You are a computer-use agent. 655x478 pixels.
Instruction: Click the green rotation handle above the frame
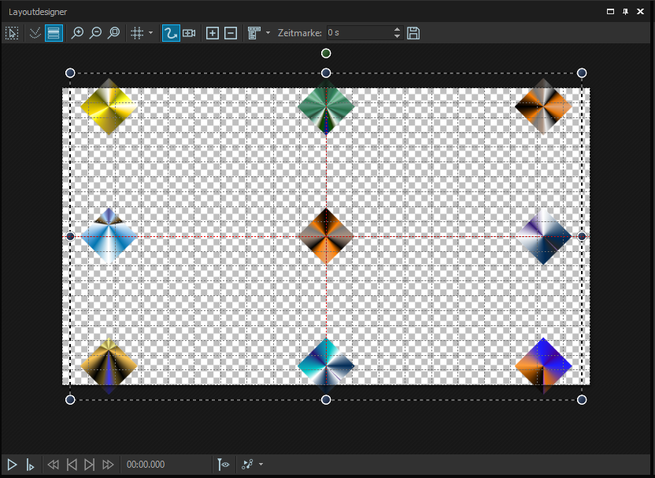click(x=326, y=54)
